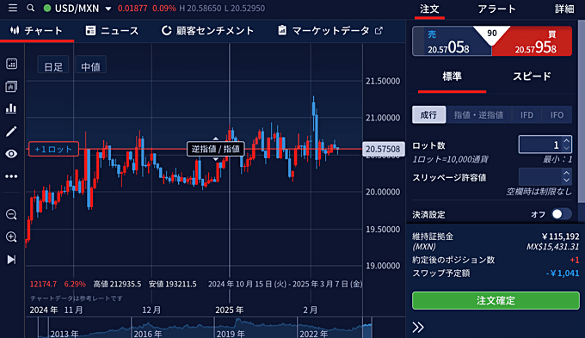The width and height of the screenshot is (585, 338).
Task: Click the 逆指値 / 指値 chart label
Action: (216, 150)
